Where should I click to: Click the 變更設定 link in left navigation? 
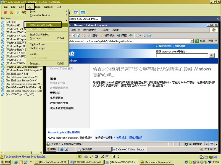click(56, 93)
